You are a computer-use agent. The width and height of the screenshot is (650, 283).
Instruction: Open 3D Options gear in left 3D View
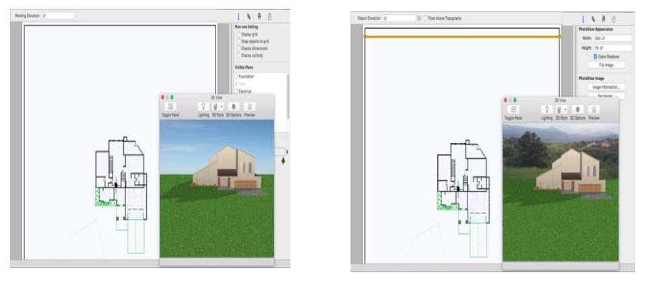[233, 106]
